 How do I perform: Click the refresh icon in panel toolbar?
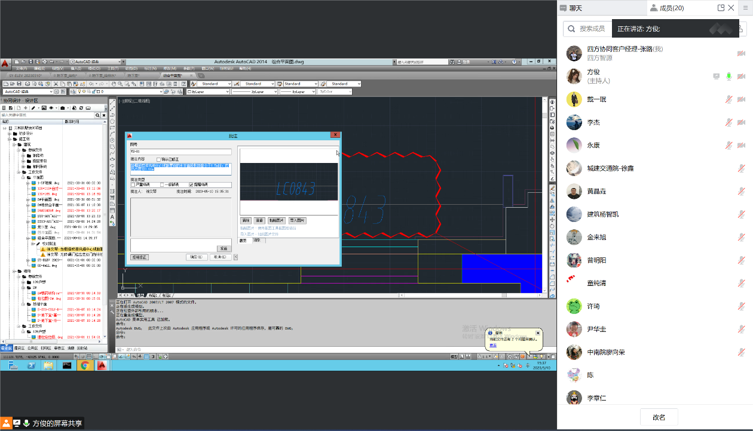click(x=81, y=108)
